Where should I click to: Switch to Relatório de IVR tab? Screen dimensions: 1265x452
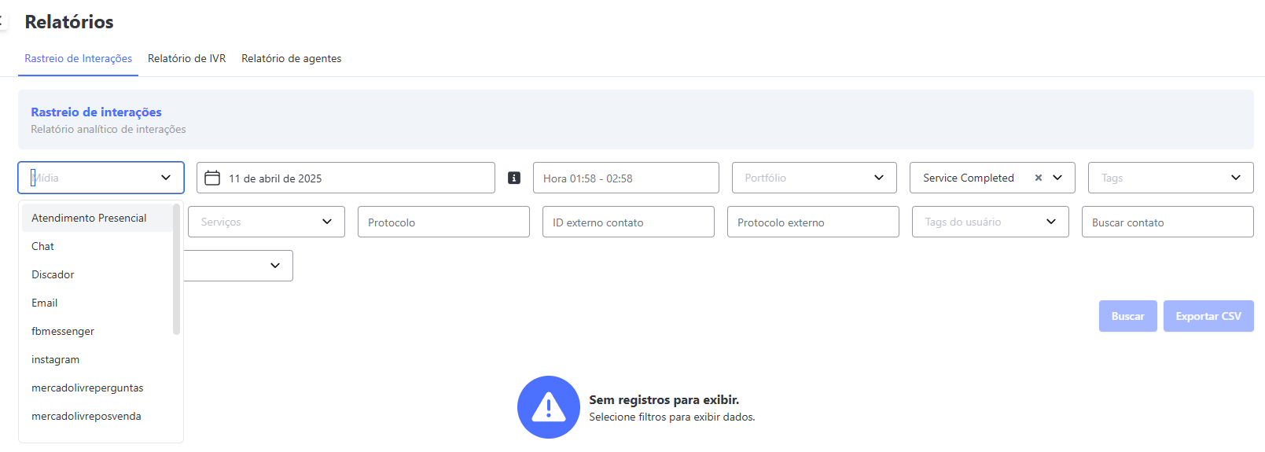click(x=186, y=59)
